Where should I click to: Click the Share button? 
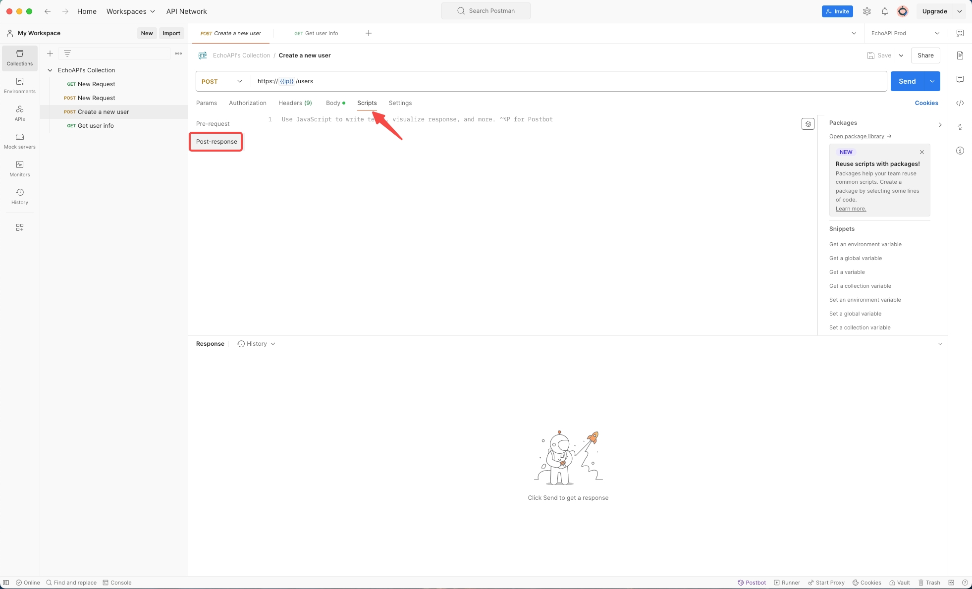(x=925, y=55)
